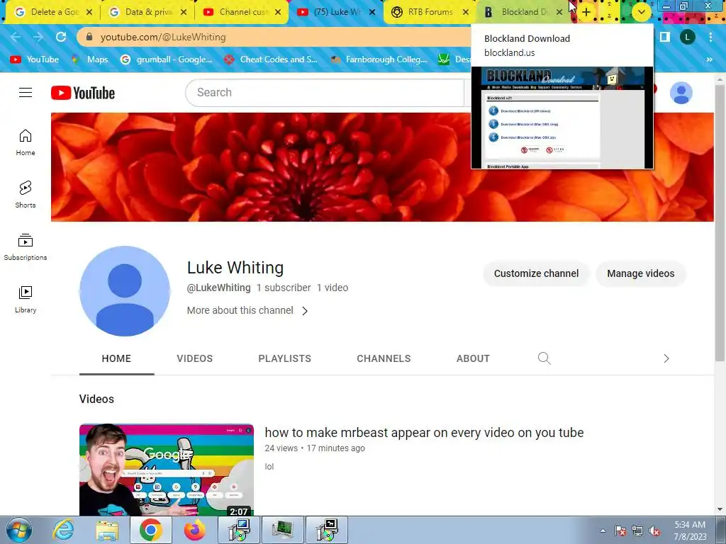Open Firefox from the taskbar
The height and width of the screenshot is (544, 726).
click(194, 530)
